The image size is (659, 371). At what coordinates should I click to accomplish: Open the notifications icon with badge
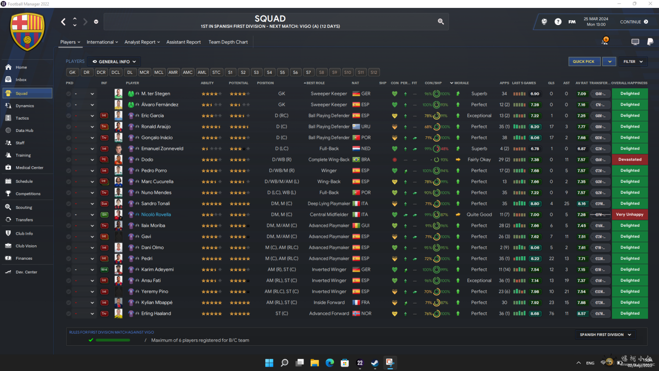605,41
